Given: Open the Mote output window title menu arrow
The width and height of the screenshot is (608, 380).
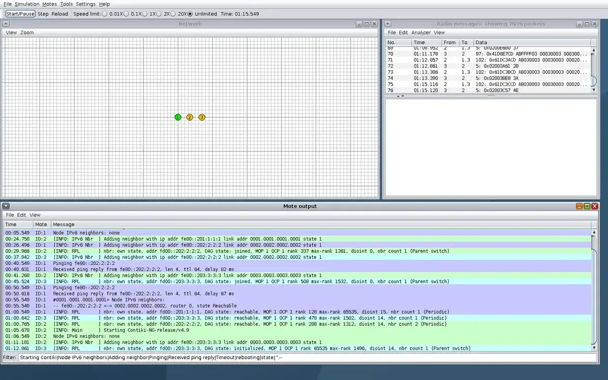Looking at the screenshot, I should point(6,206).
